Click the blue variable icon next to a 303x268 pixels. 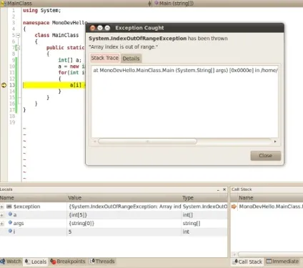10,214
